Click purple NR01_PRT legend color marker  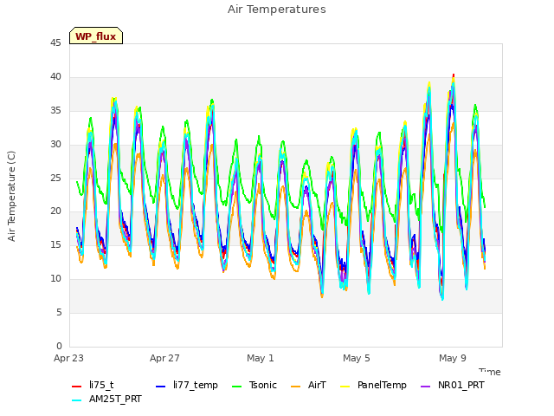(x=425, y=387)
